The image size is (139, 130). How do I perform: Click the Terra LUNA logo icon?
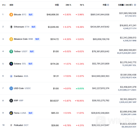(x=11, y=113)
